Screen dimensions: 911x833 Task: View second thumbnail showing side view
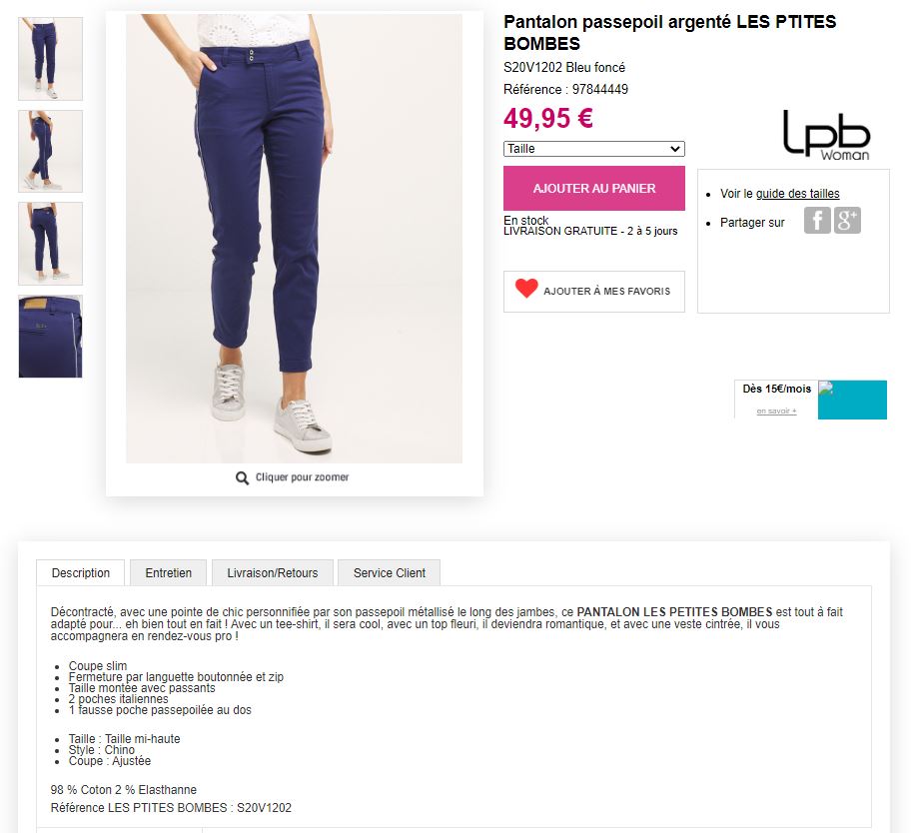click(51, 151)
